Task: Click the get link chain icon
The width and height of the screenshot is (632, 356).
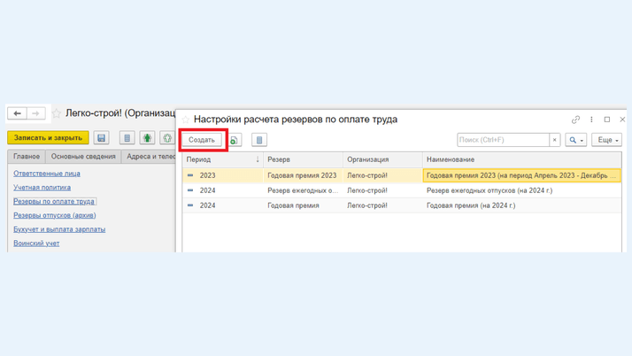Action: [575, 120]
